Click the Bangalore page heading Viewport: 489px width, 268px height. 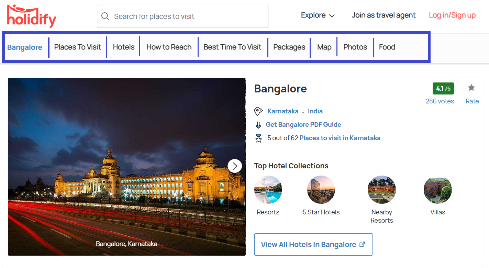tap(280, 89)
